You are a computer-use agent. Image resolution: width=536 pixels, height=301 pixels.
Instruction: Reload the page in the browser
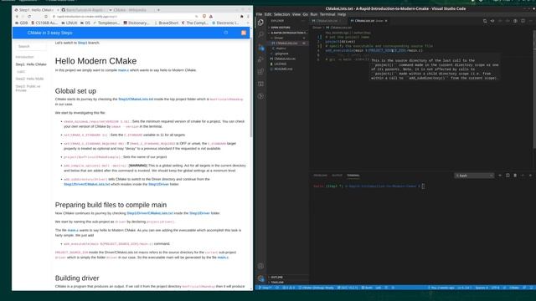coord(29,16)
